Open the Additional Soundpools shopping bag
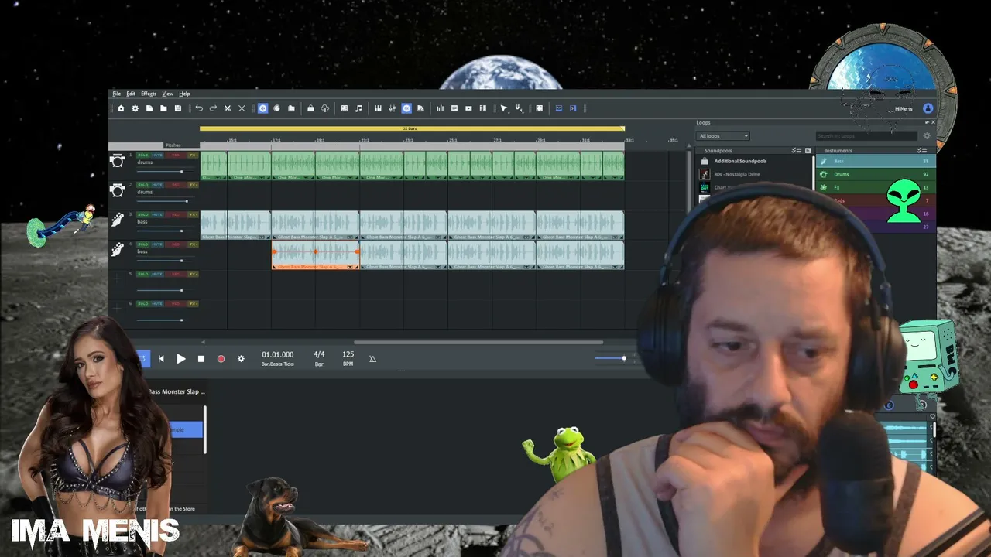991x557 pixels. 705,161
